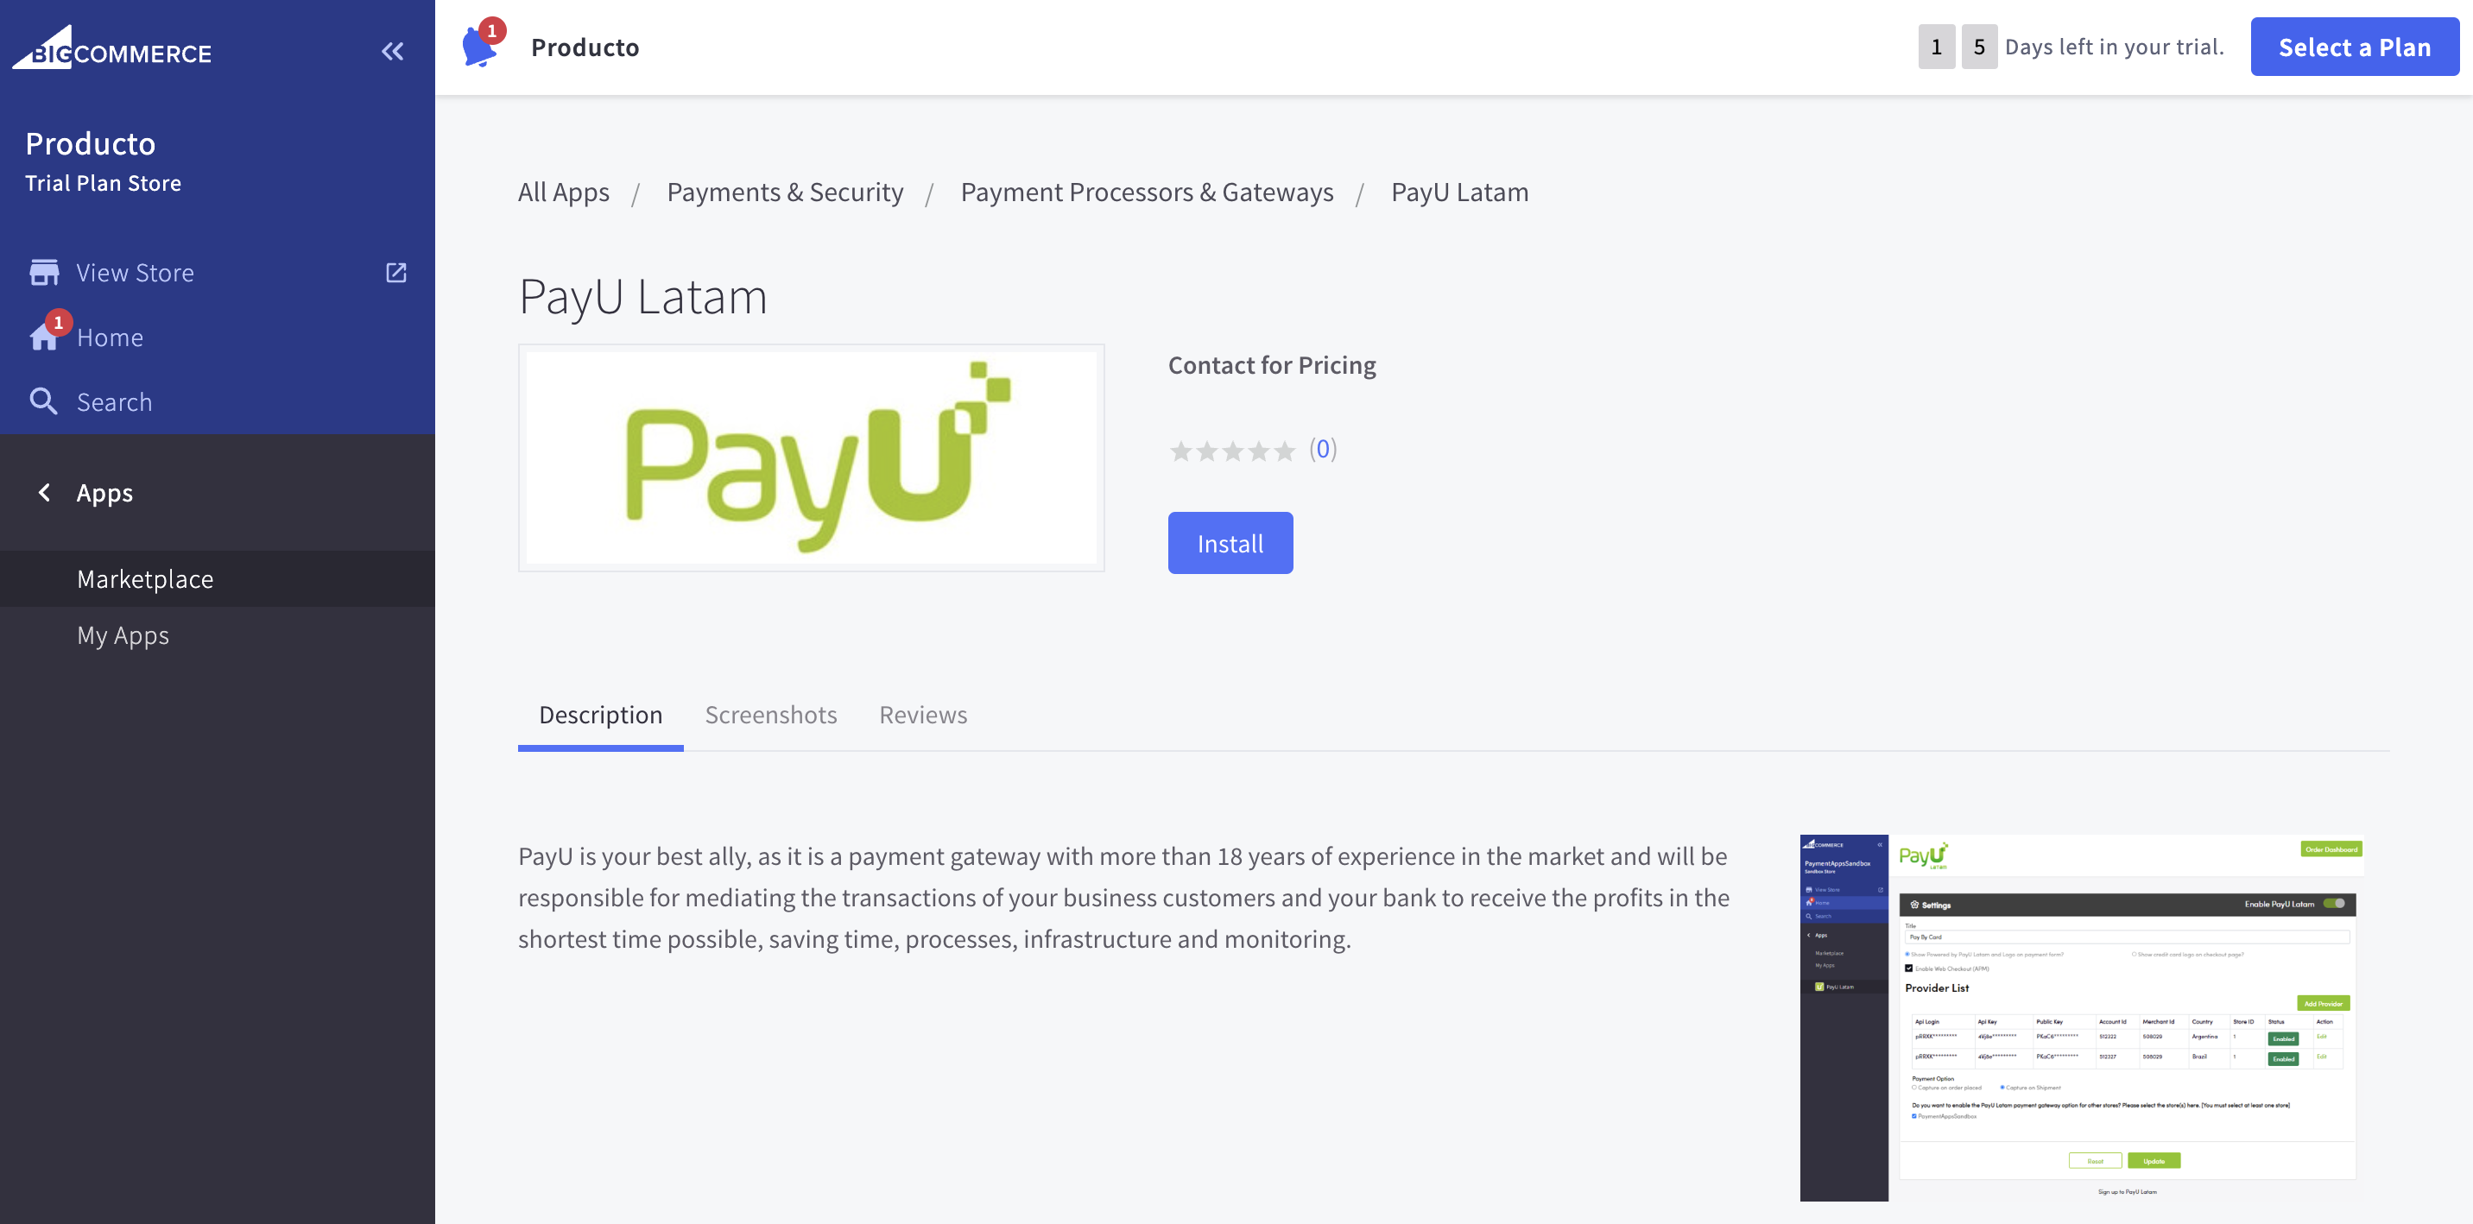Click Trial Plan Store label
The height and width of the screenshot is (1224, 2473).
pos(103,183)
